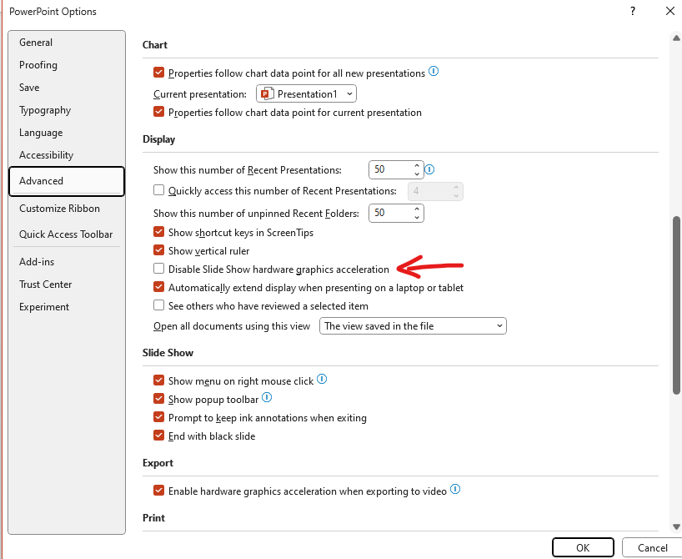Viewport: 682px width, 559px height.
Task: Open Help via the question mark icon
Action: (632, 11)
